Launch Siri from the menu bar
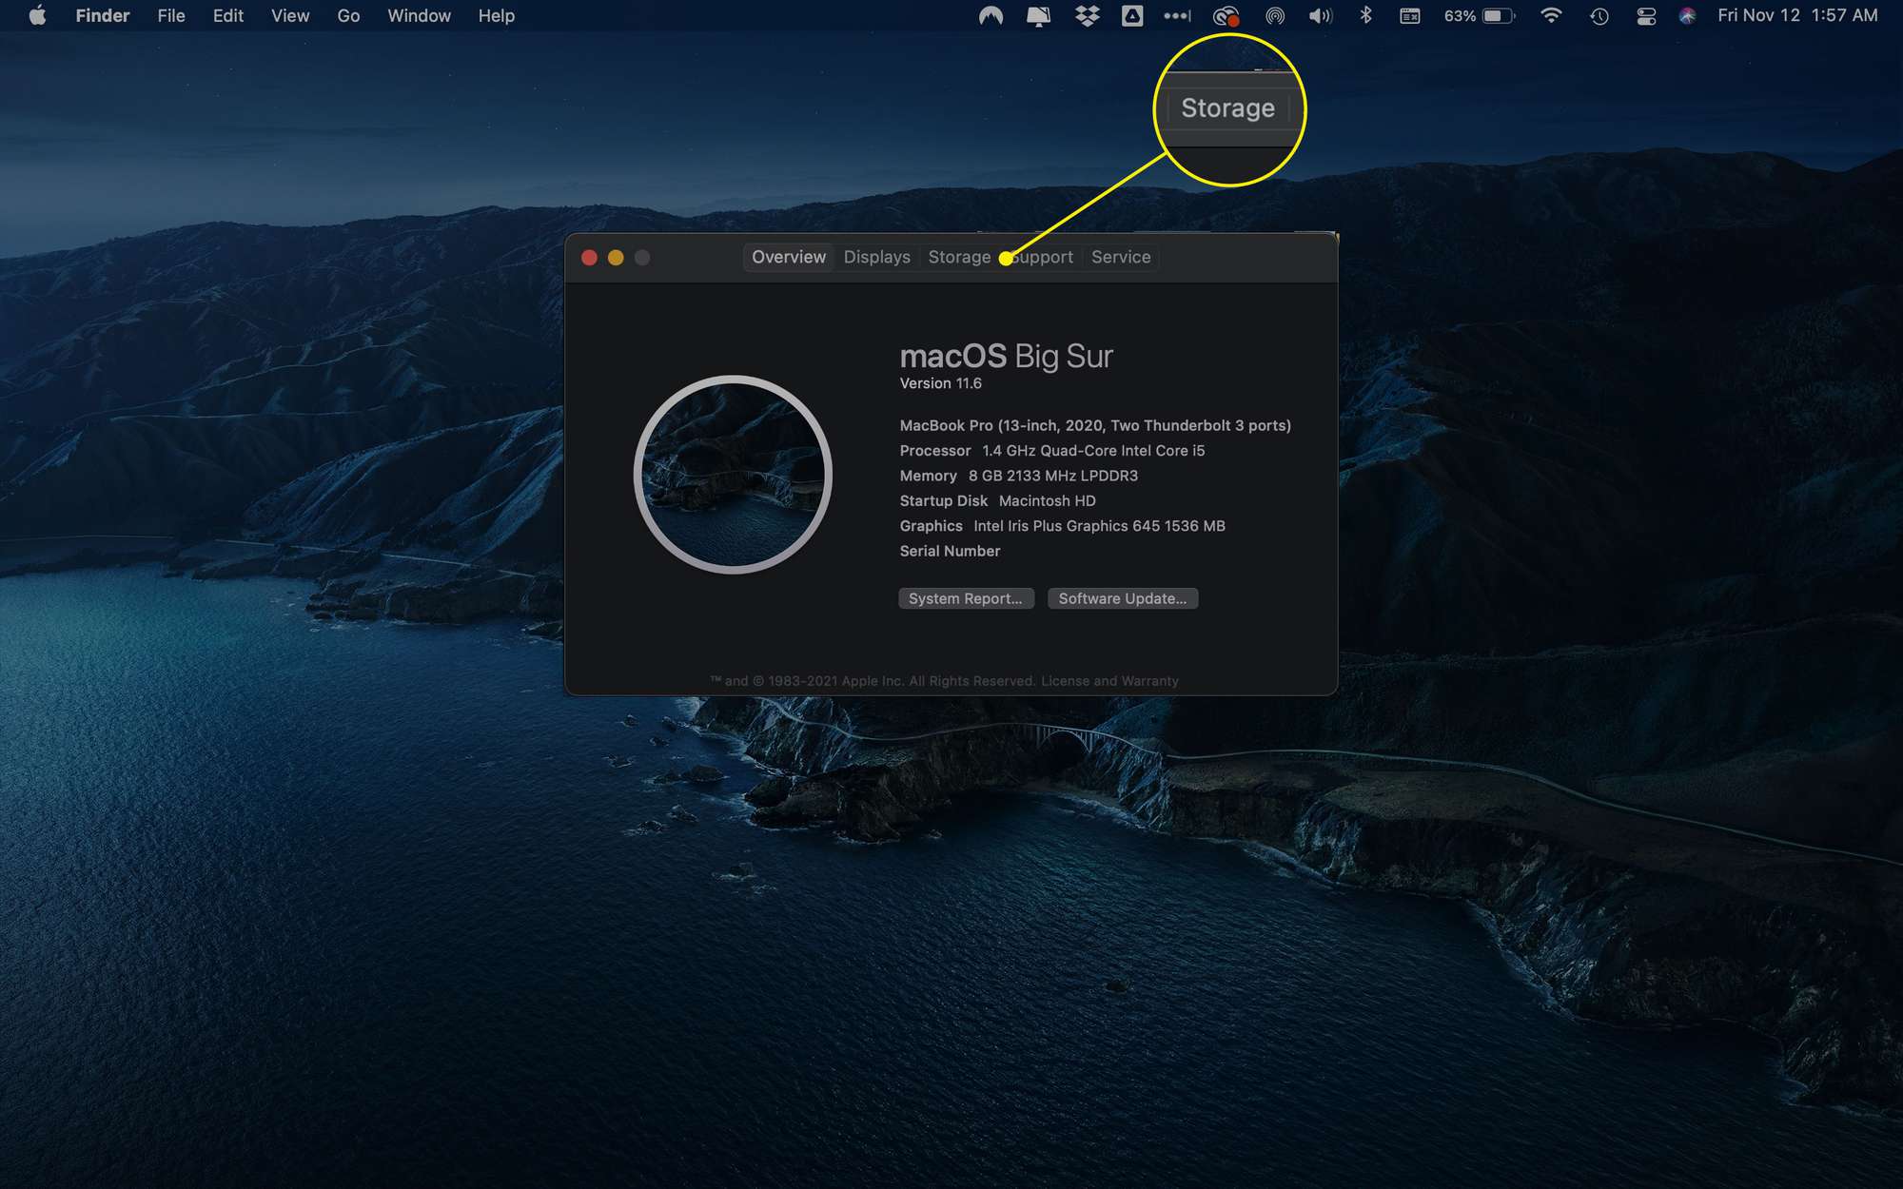The height and width of the screenshot is (1189, 1903). (x=1687, y=16)
